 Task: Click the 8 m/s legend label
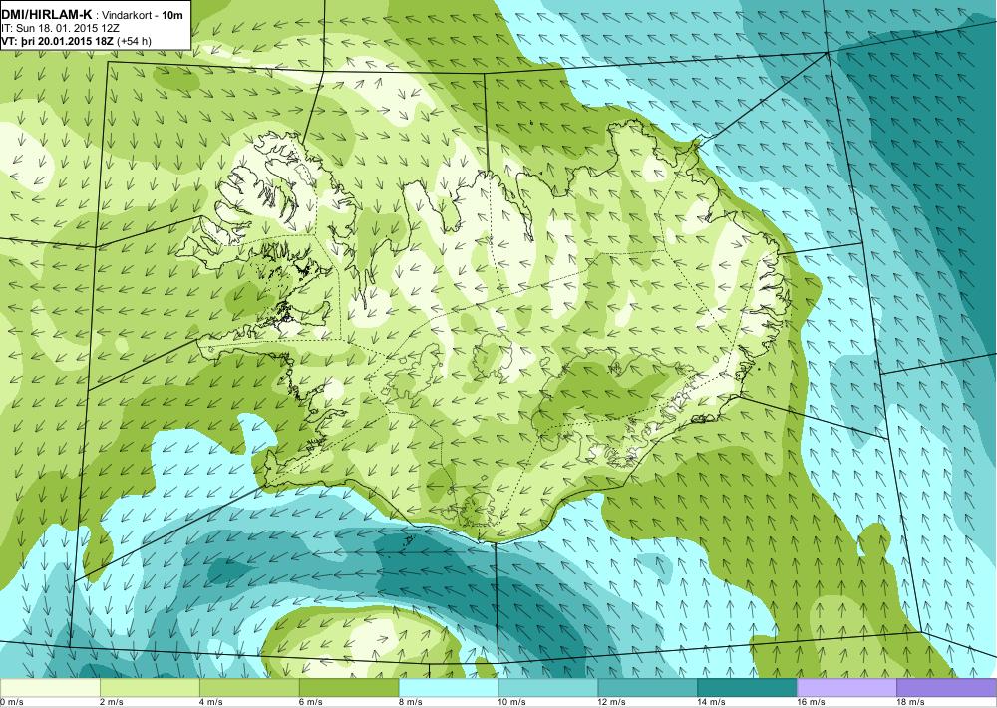pyautogui.click(x=411, y=702)
